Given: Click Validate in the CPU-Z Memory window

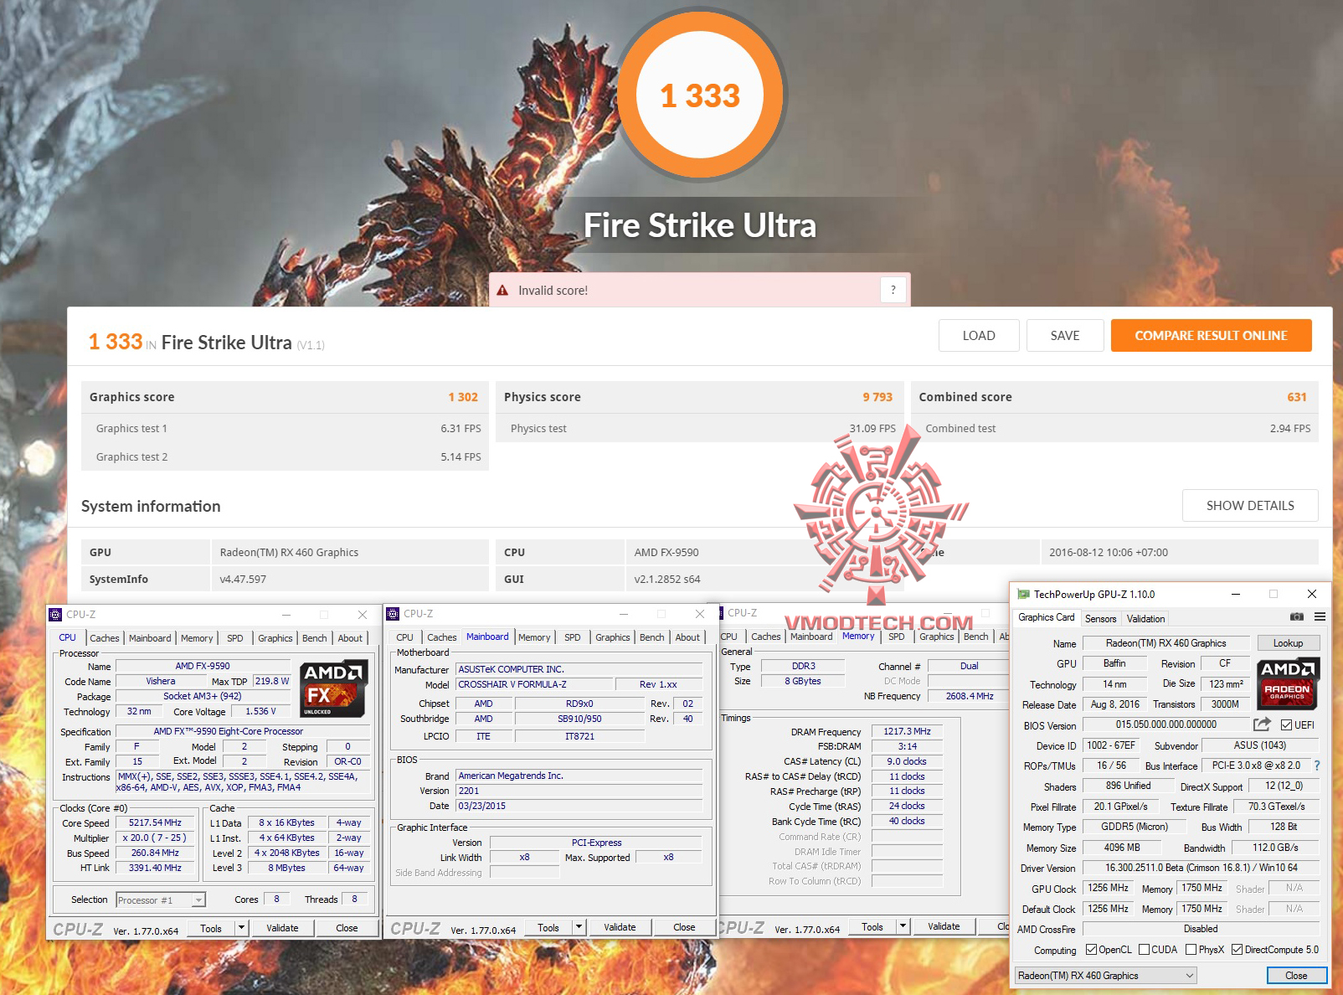Looking at the screenshot, I should coord(944,926).
